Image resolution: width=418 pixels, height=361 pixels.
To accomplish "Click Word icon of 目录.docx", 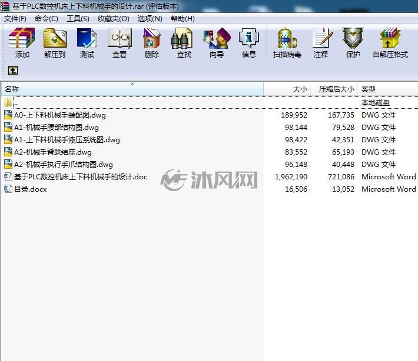I will (x=8, y=189).
